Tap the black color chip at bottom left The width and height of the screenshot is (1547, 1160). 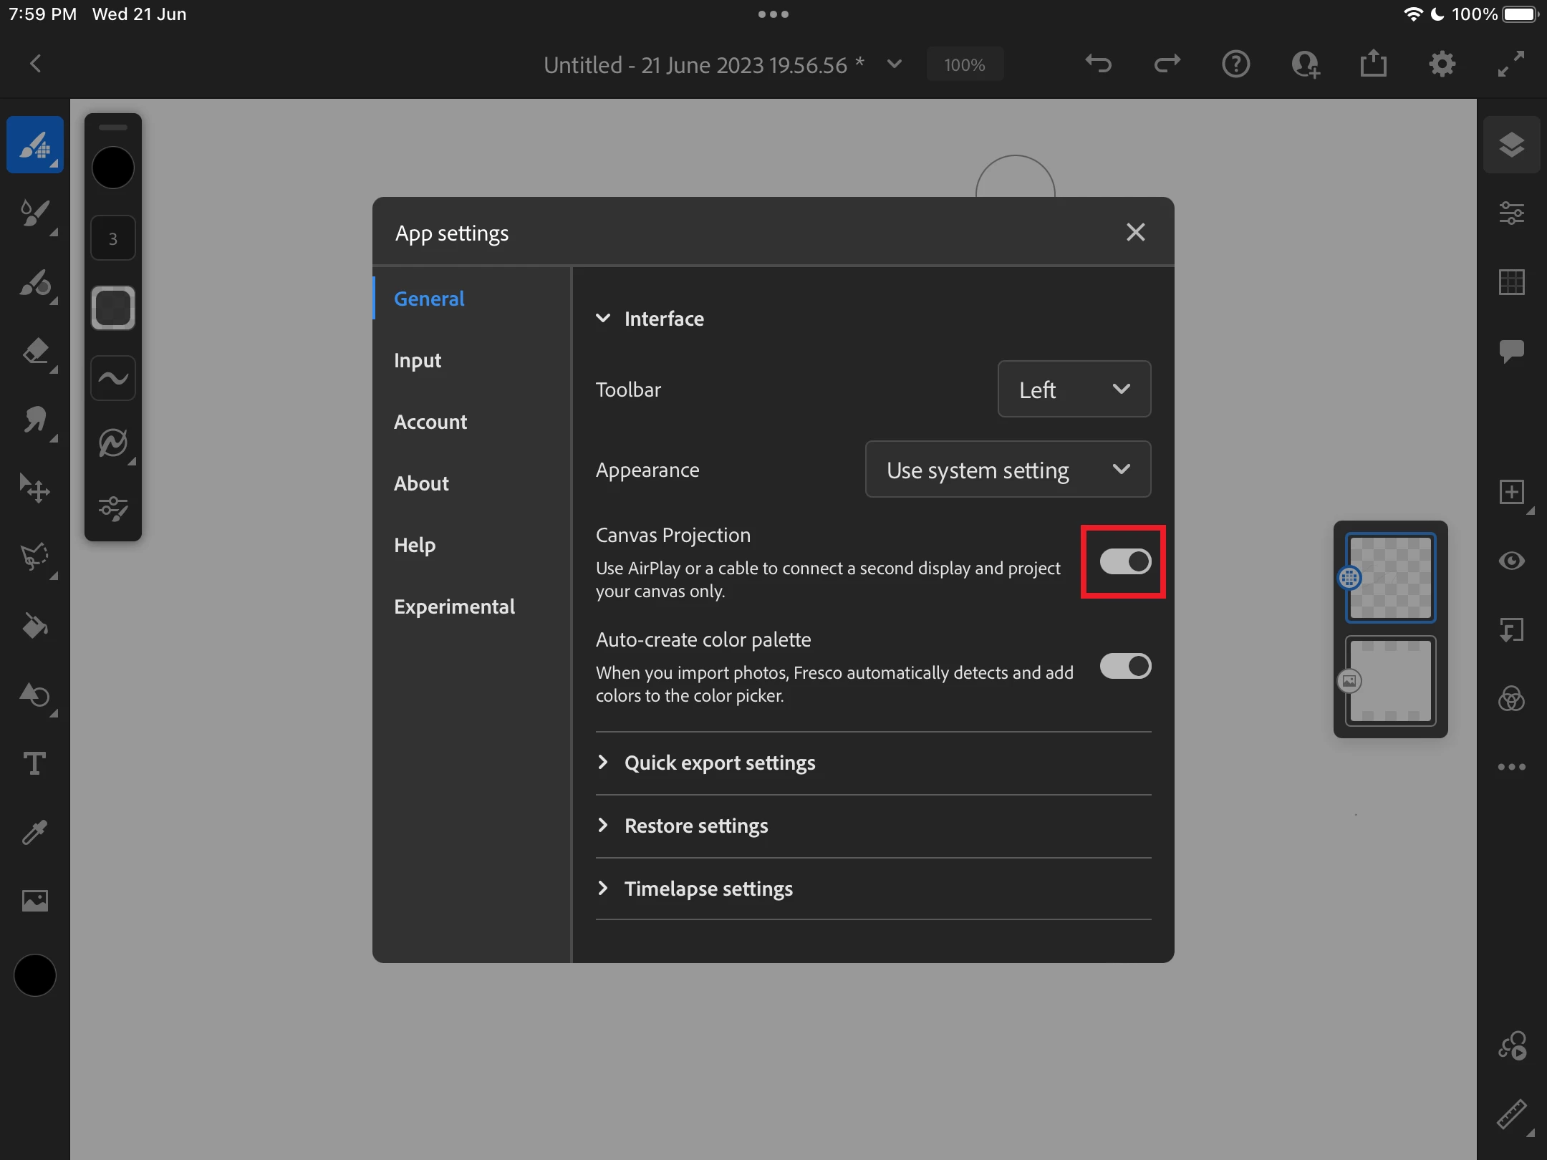(x=34, y=975)
